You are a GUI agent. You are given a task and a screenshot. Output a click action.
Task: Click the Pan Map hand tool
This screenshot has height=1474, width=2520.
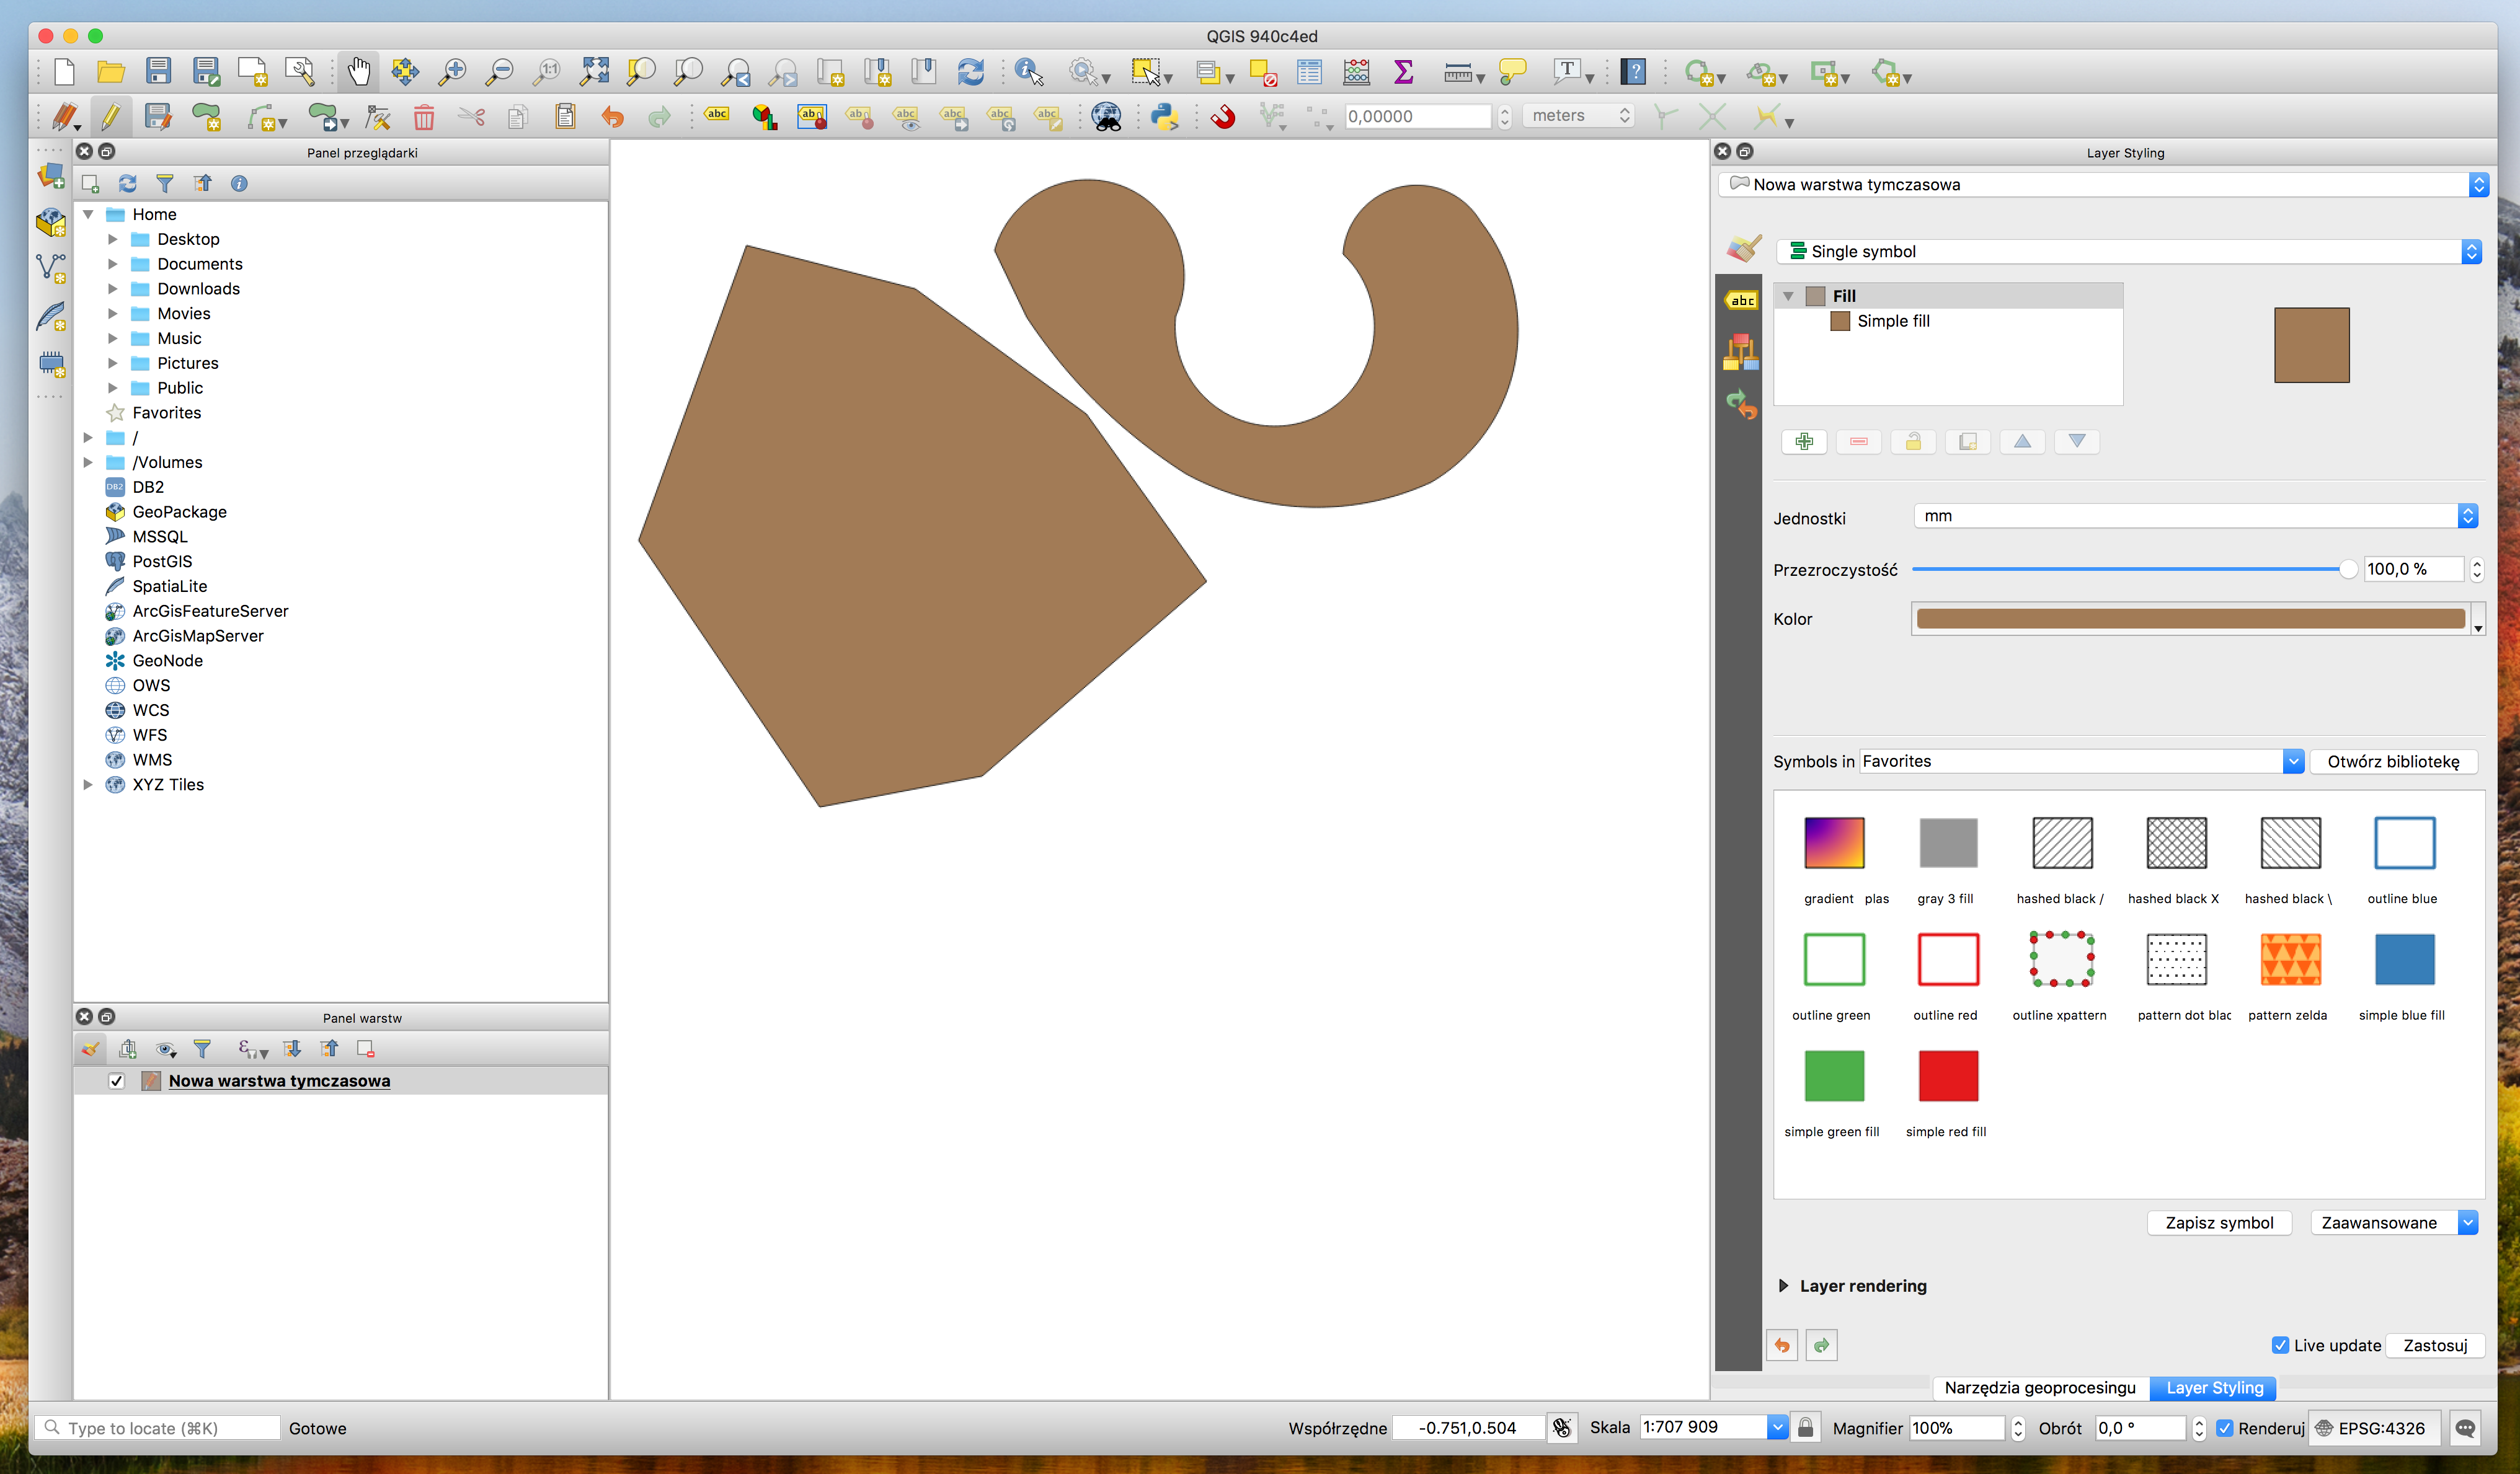click(x=358, y=72)
